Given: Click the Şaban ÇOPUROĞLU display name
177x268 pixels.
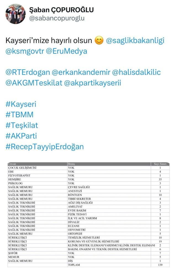Looking at the screenshot, I should (x=61, y=10).
